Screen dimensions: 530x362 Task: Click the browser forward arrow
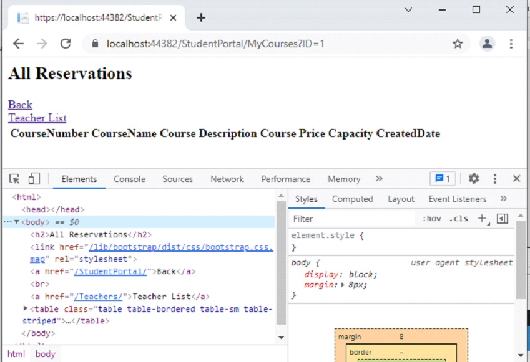tap(42, 44)
